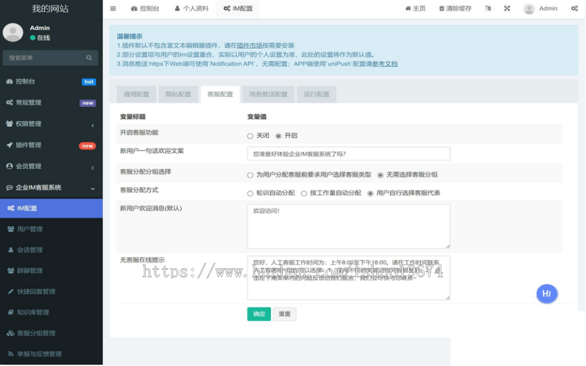Click the red new badge on 插件管理

point(87,146)
